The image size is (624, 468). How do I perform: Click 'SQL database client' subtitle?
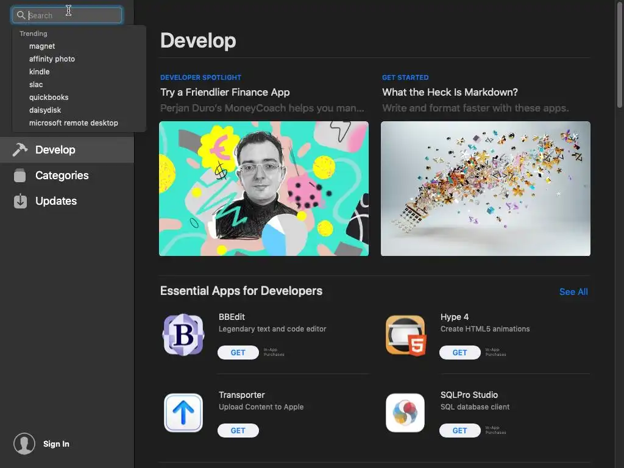(x=475, y=406)
